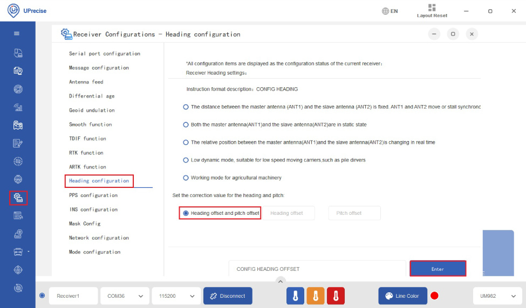
Task: Open the UM982 model dropdown
Action: click(x=497, y=296)
